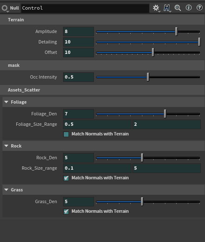Click the Houdini H help-card icon
This screenshot has height=242, width=205.
(x=167, y=8)
